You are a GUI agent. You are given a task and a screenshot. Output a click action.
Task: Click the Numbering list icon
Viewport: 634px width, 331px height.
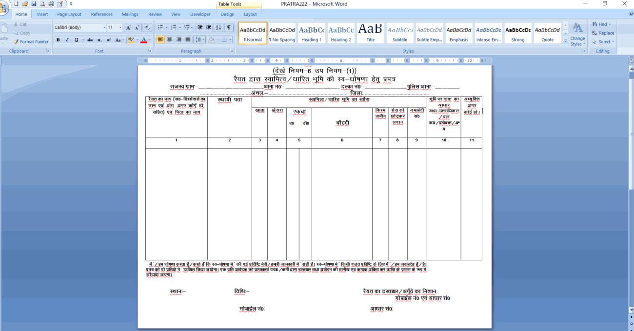pos(175,28)
